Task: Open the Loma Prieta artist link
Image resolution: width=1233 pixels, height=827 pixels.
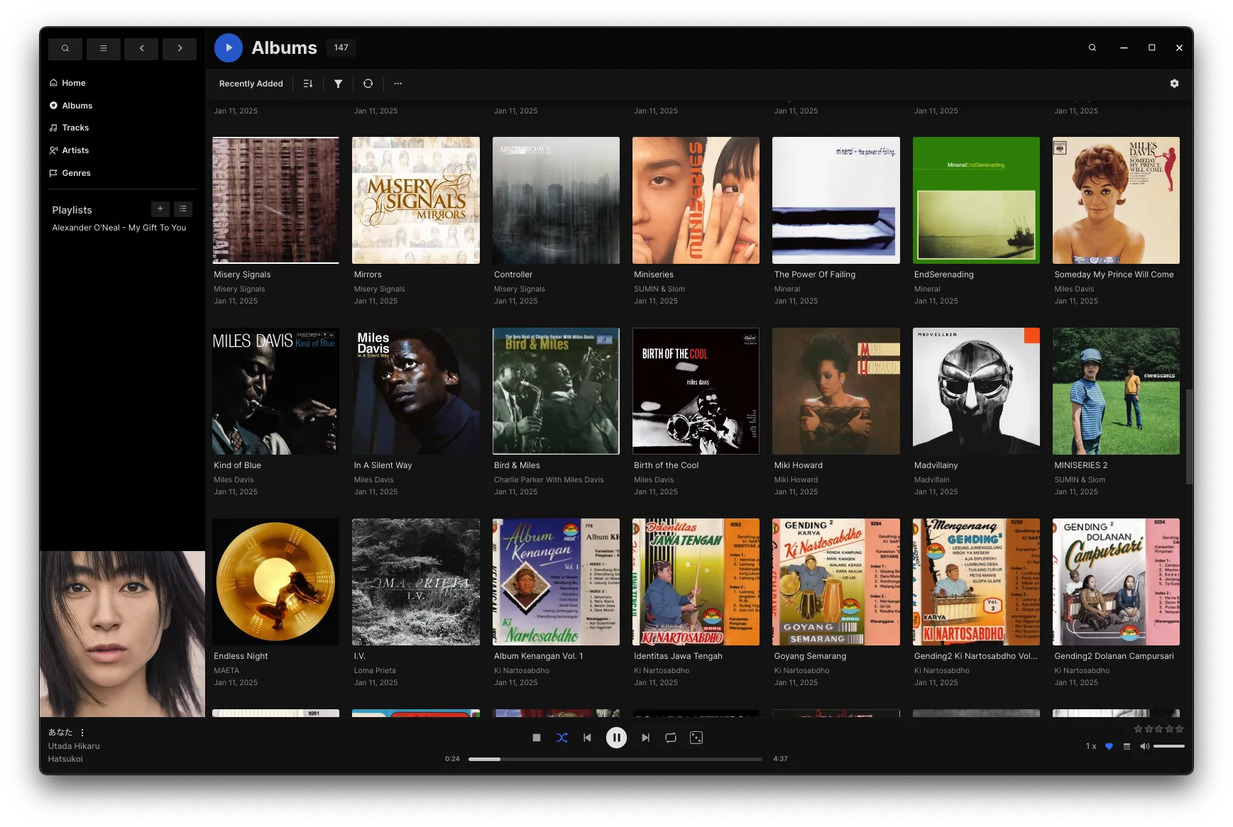Action: (375, 671)
